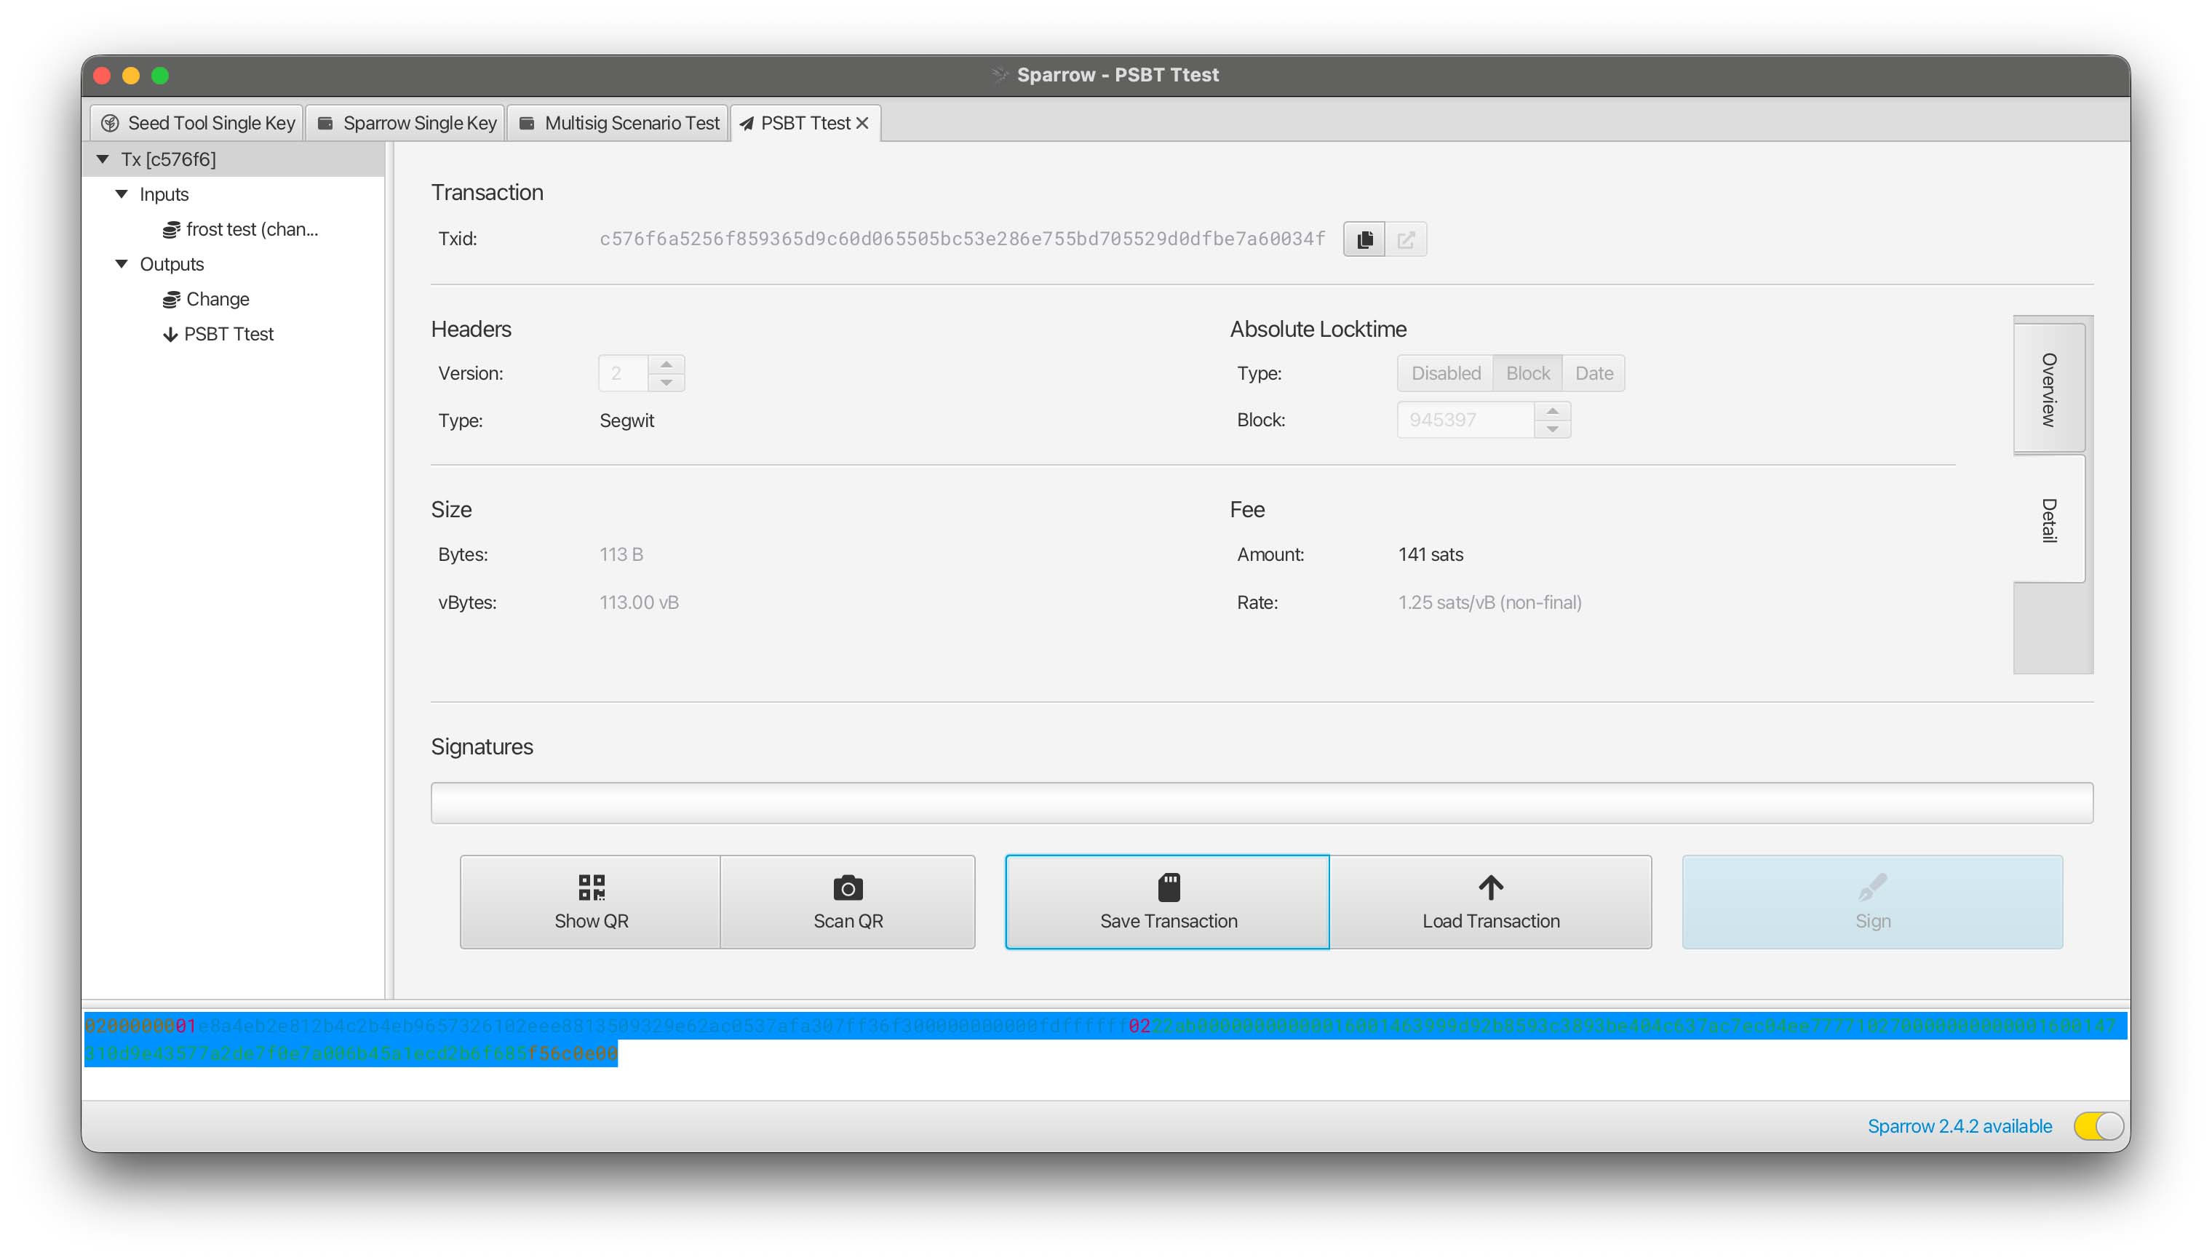This screenshot has width=2212, height=1260.
Task: Select the PSBT Ttest tab
Action: (x=805, y=123)
